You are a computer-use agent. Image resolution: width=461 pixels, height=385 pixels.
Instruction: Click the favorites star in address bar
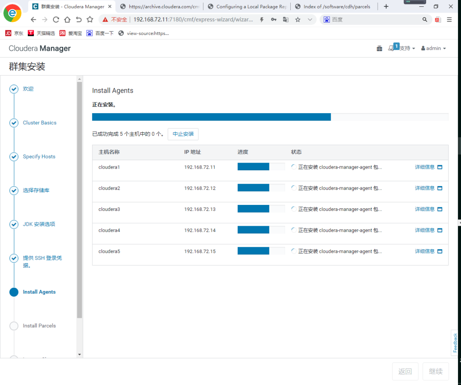click(x=298, y=20)
